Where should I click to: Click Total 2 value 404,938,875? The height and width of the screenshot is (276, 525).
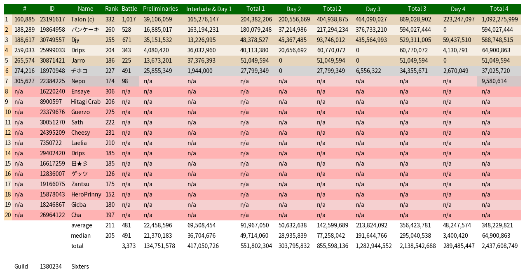pyautogui.click(x=333, y=19)
